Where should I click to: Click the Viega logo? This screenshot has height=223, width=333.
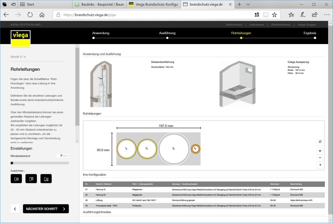[x=20, y=39]
